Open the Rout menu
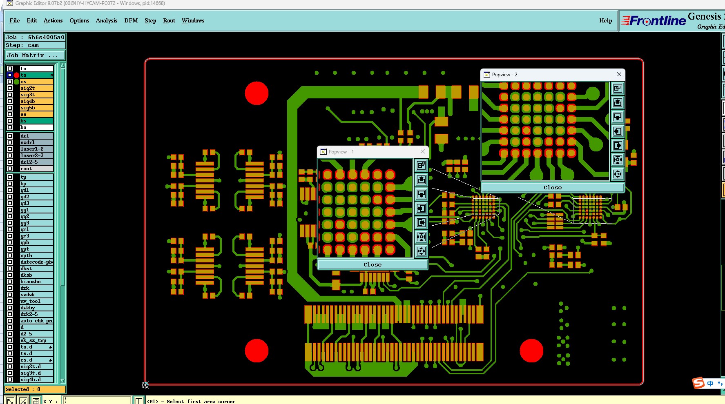The height and width of the screenshot is (404, 725). point(169,20)
